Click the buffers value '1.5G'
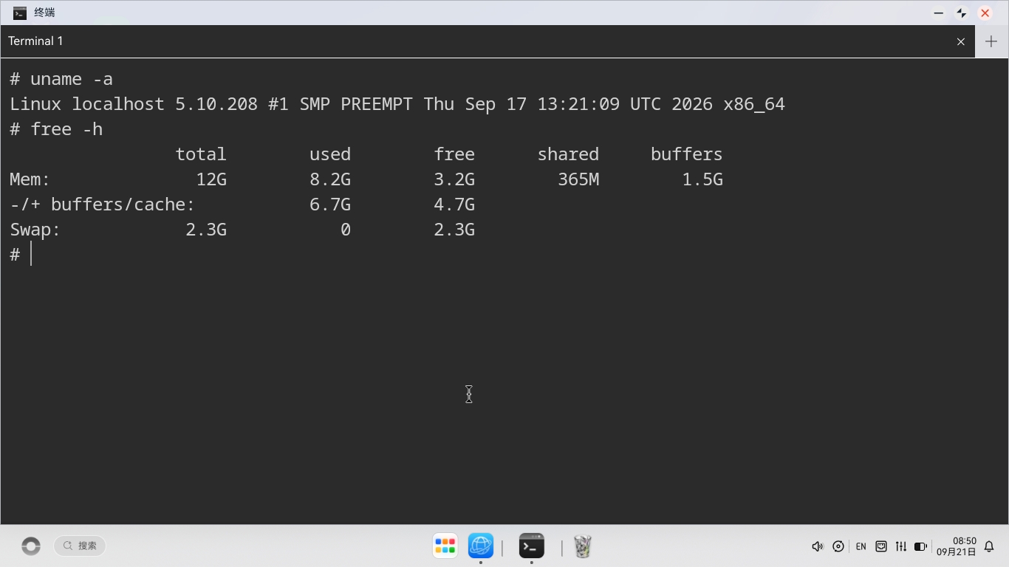Image resolution: width=1009 pixels, height=567 pixels. (702, 179)
